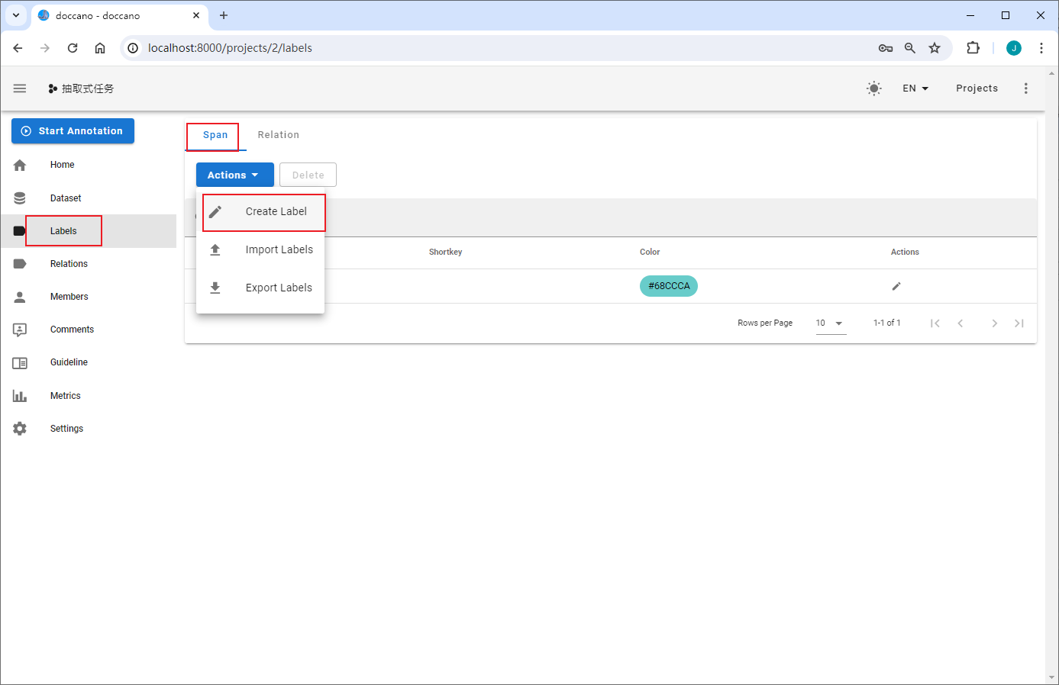Screen dimensions: 1059x685
Task: Select the Dataset sidebar icon
Action: point(19,198)
